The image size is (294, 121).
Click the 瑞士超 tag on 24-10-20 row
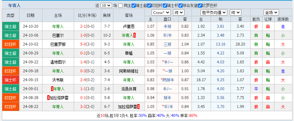11,26
